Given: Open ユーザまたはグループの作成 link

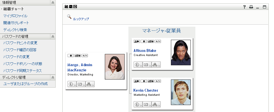Looking at the screenshot, I should click(26, 84).
